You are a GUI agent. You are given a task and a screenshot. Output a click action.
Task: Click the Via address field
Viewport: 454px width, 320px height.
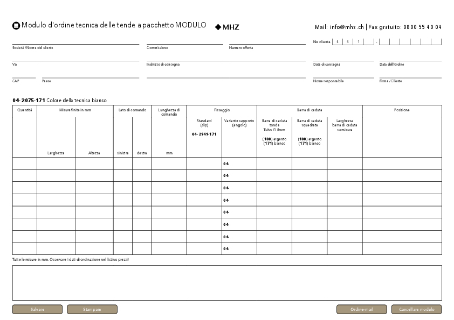(x=75, y=58)
